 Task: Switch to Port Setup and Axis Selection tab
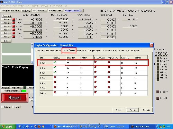click(x=48, y=51)
